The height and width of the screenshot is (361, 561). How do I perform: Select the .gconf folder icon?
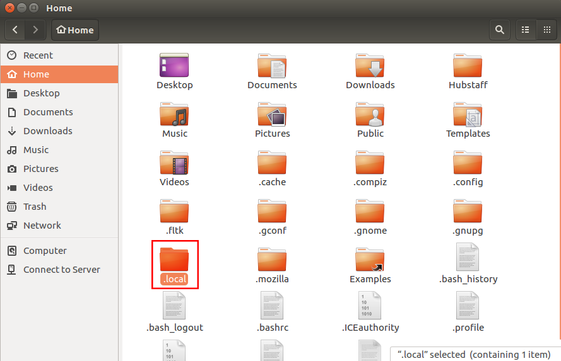(x=272, y=212)
